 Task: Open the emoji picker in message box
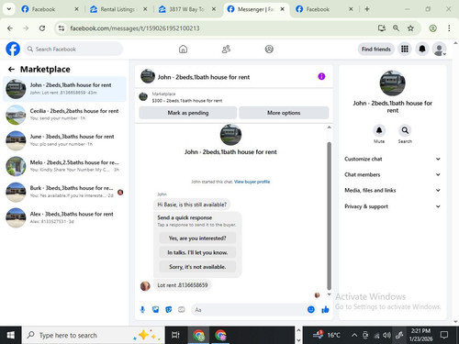tap(311, 310)
